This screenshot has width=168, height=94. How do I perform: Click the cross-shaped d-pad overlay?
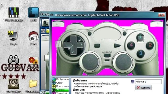coord(73,45)
